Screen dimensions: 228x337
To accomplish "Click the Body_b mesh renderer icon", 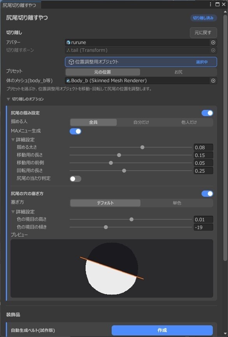I will 68,81.
